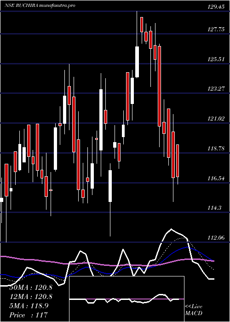Image resolution: width=230 pixels, height=322 pixels.
Task: Select the 116.54 price axis label
Action: click(216, 178)
